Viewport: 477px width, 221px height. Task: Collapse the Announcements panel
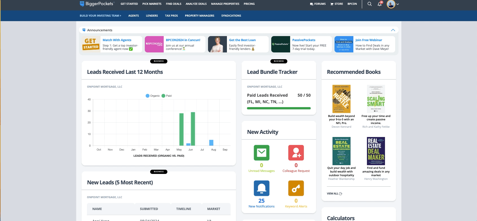point(393,30)
